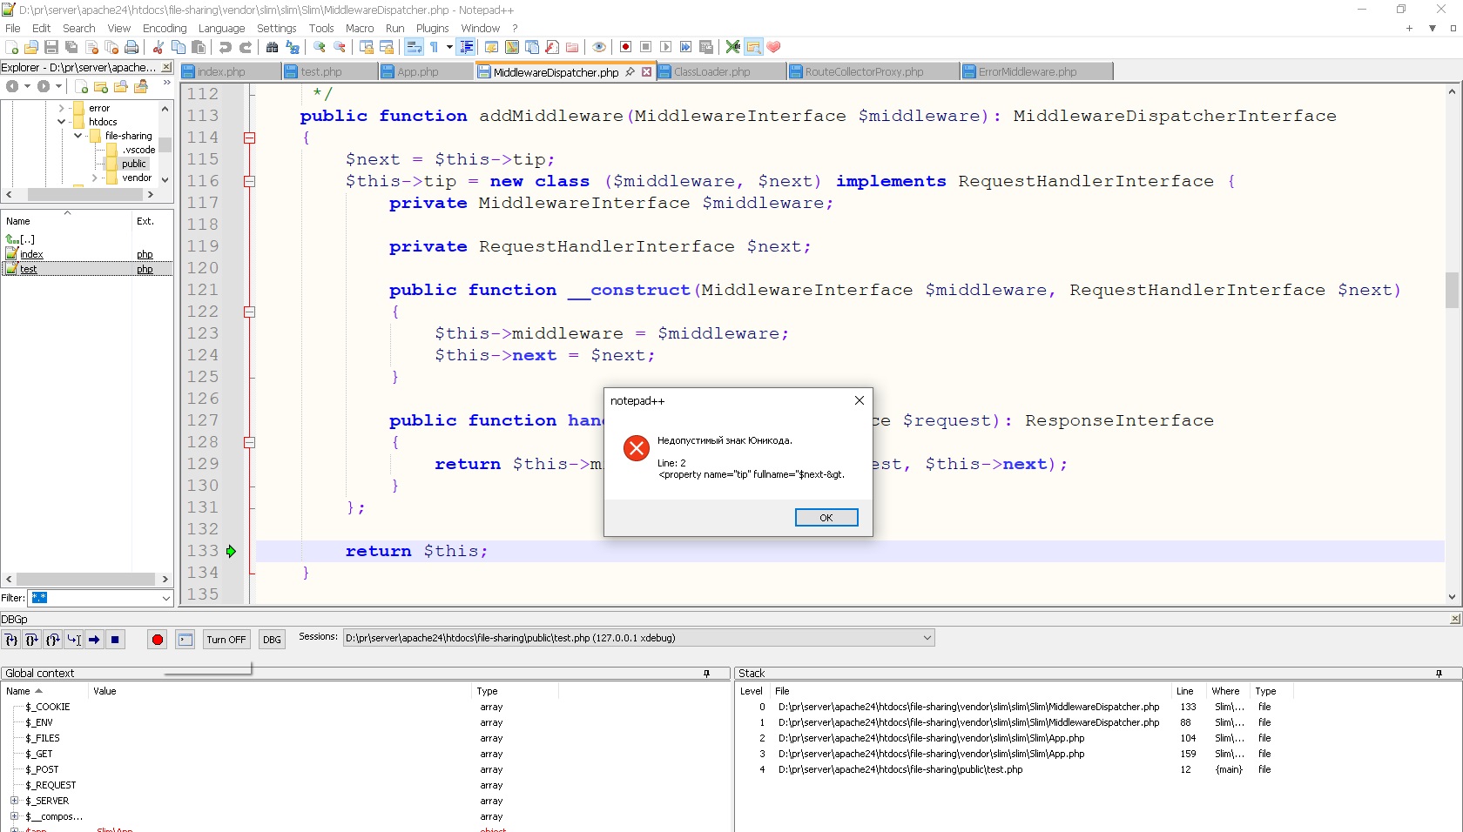The image size is (1463, 832).
Task: Click the DBG button in DBGp panel
Action: tap(272, 640)
